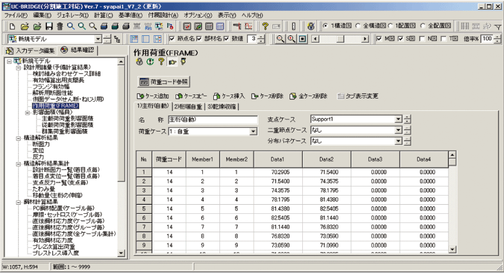Enable the T図 checkbox
Image resolution: width=504 pixels, height=273 pixels.
tap(444, 38)
